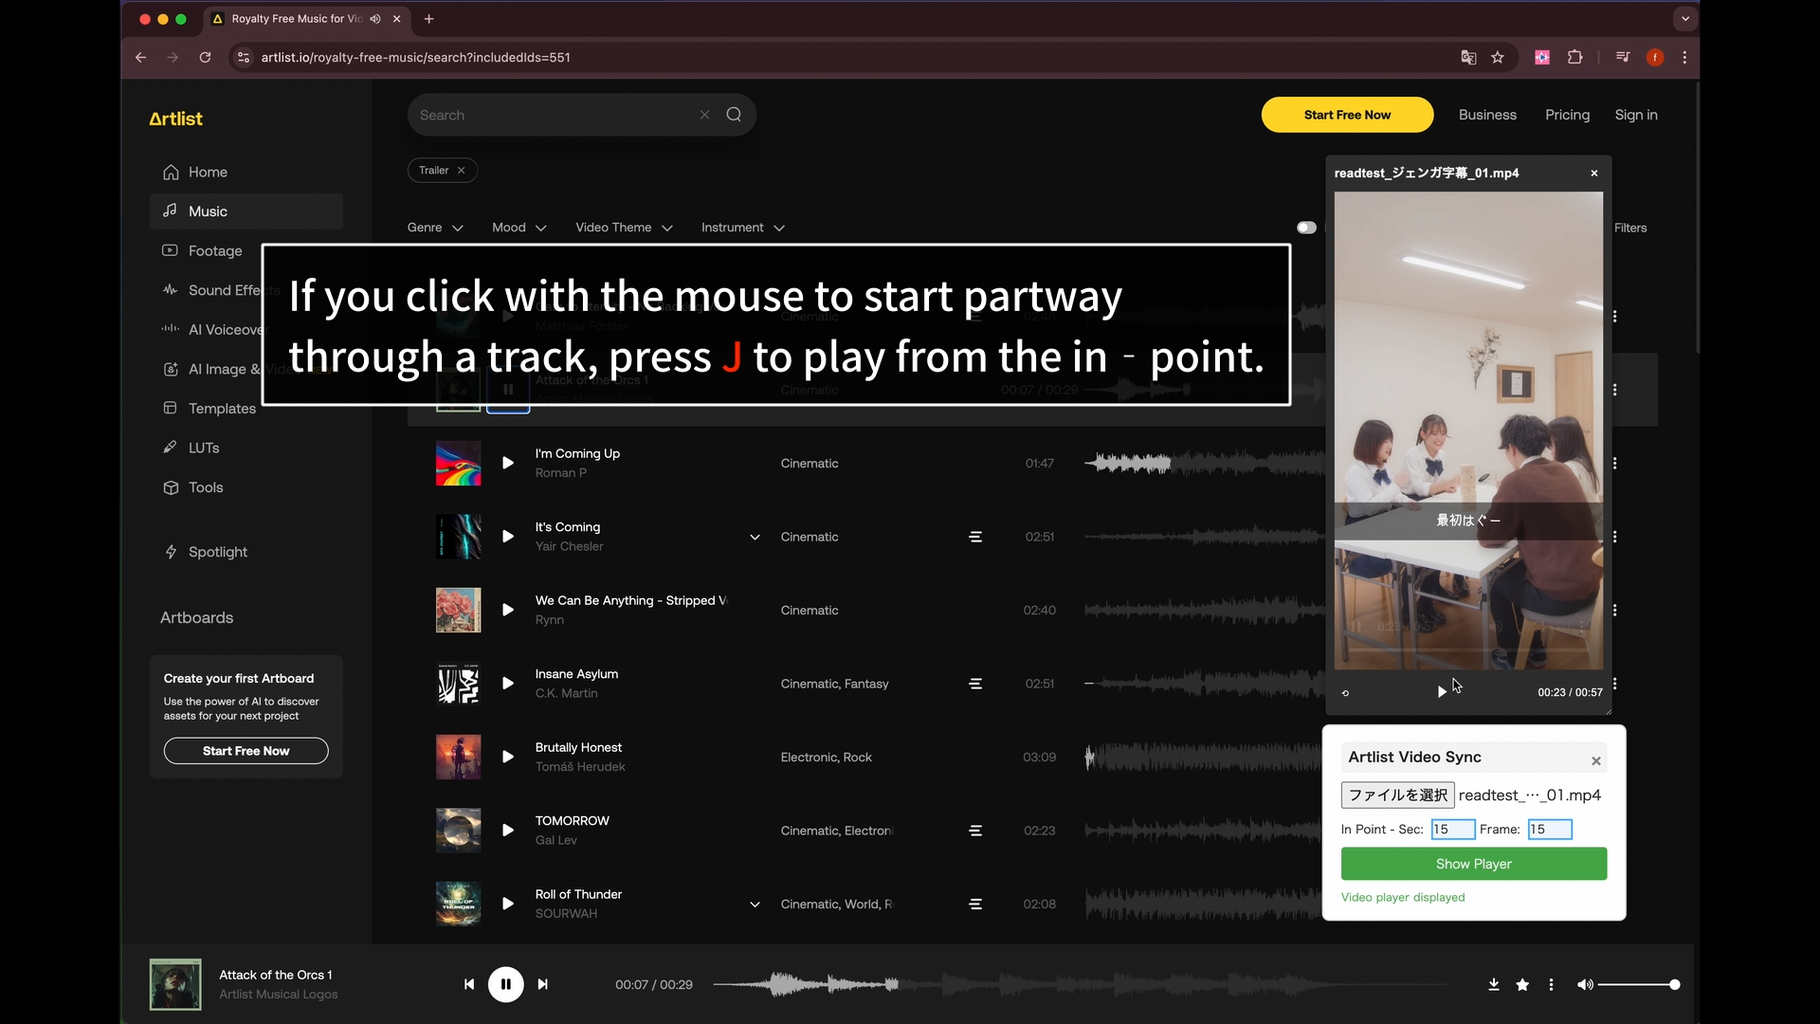This screenshot has width=1820, height=1024.
Task: Click the green Show Player button
Action: pos(1474,864)
